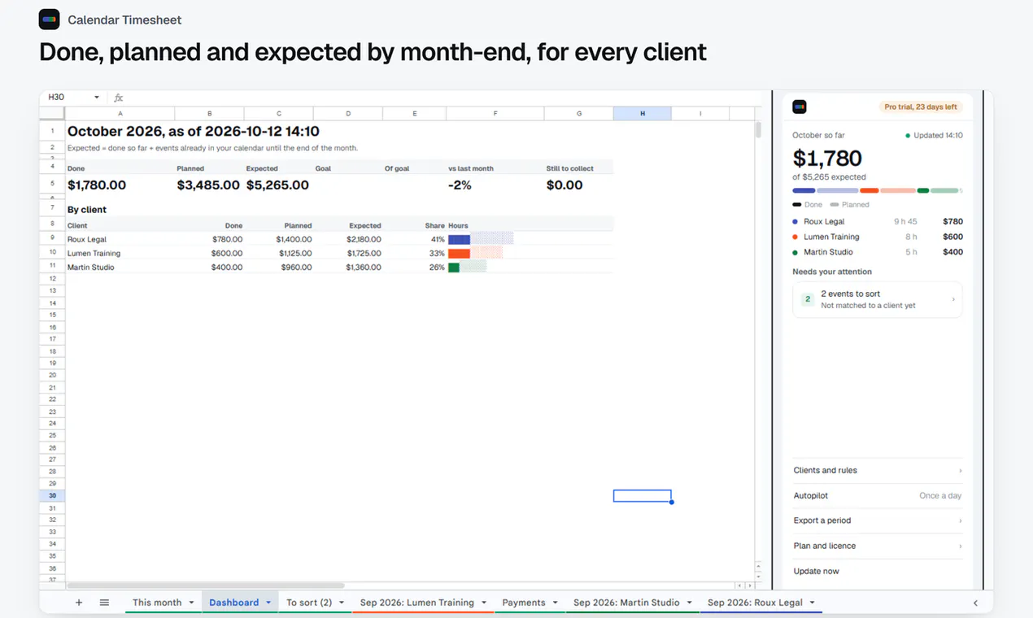Click the Calendar Timesheet logo in the sidebar
Image resolution: width=1033 pixels, height=618 pixels.
click(800, 107)
